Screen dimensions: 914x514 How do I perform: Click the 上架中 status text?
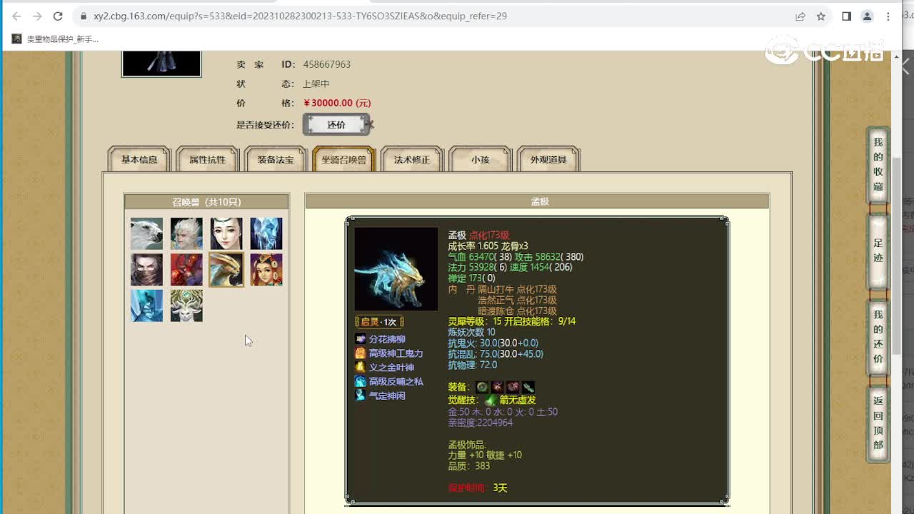point(316,84)
